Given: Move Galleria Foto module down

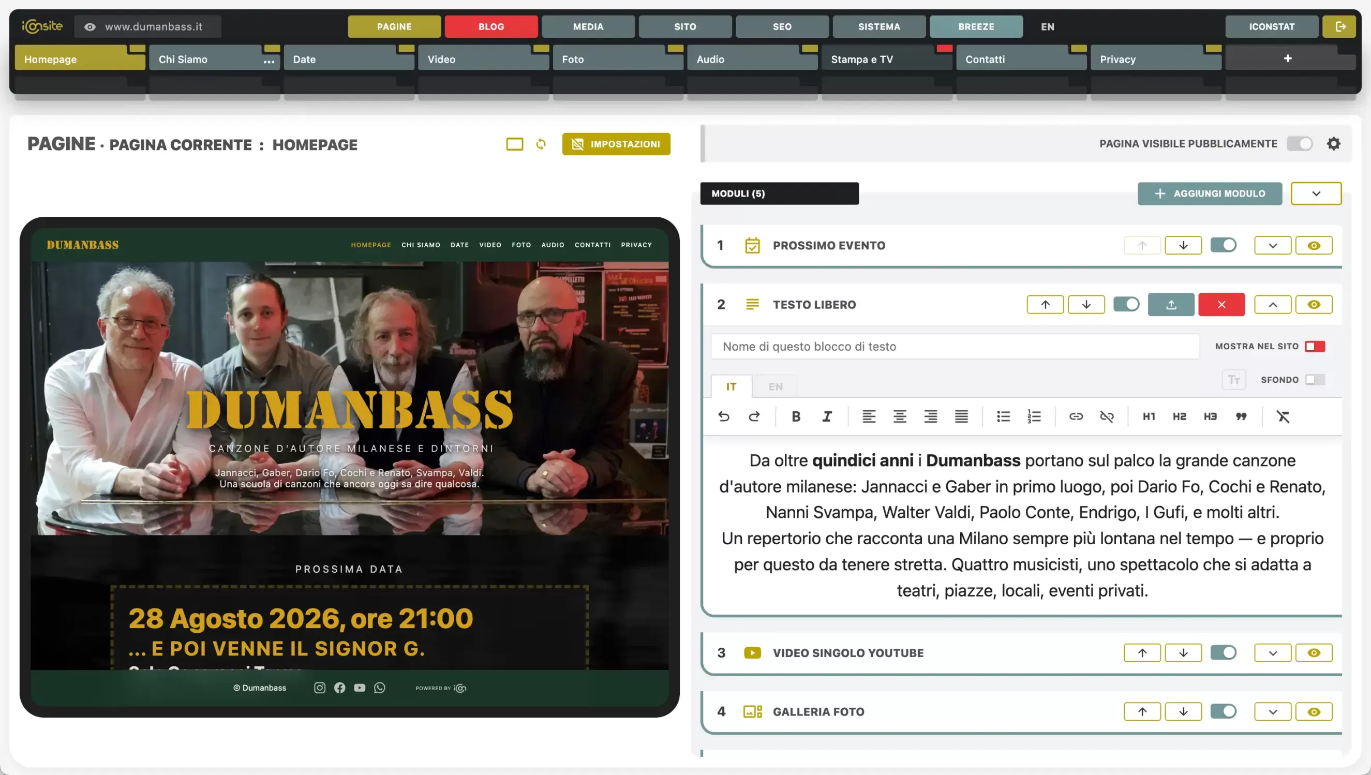Looking at the screenshot, I should pyautogui.click(x=1183, y=712).
